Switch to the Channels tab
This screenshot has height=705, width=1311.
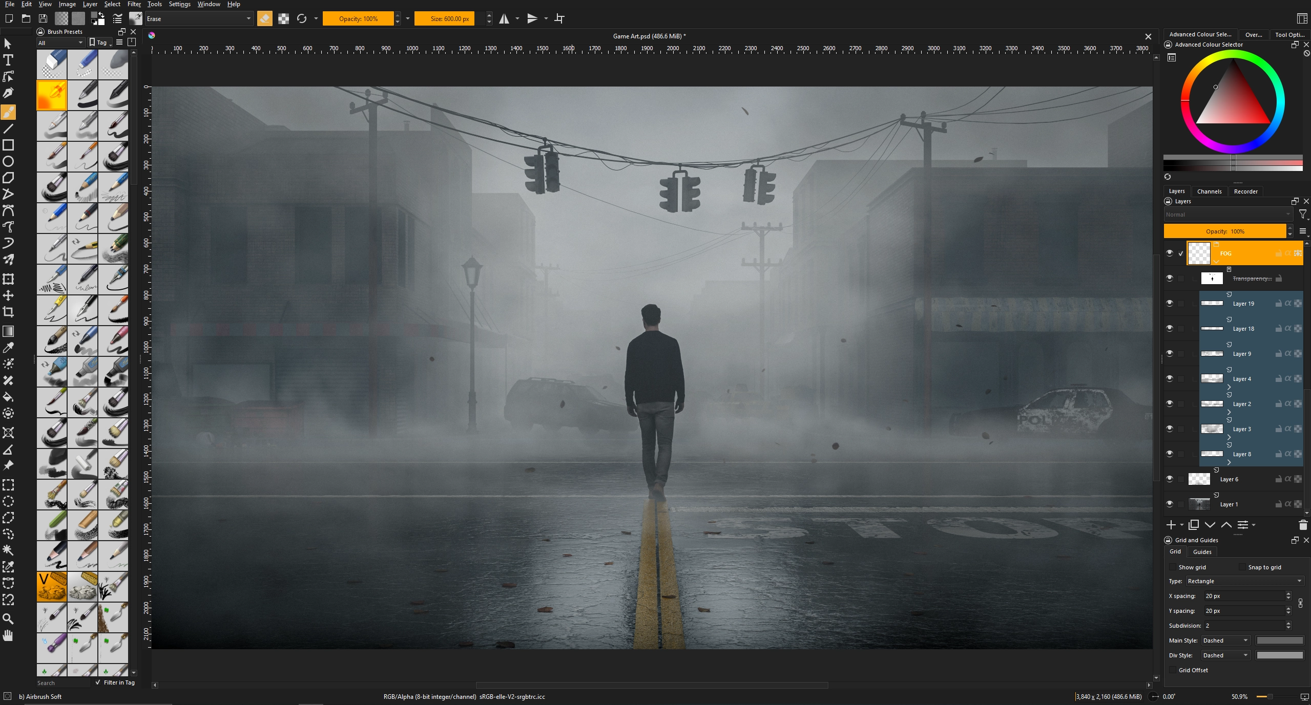[x=1209, y=191]
